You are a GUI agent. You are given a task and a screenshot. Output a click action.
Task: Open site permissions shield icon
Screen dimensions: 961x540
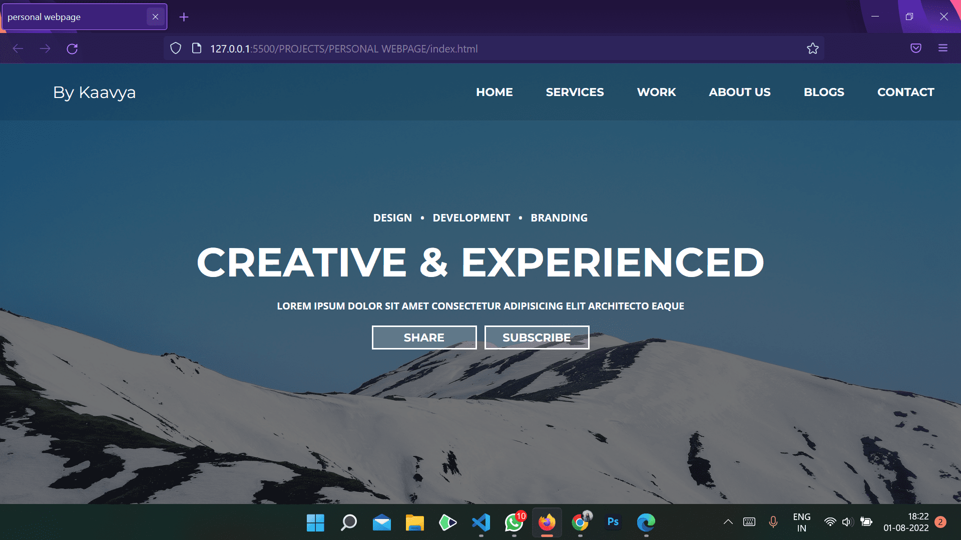(x=175, y=47)
